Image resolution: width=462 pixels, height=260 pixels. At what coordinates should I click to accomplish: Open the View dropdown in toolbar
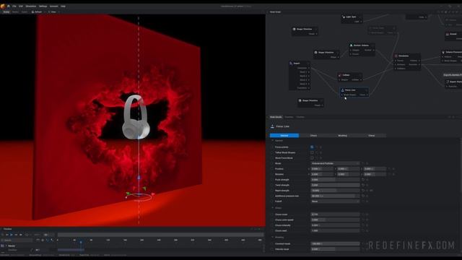[x=53, y=12]
